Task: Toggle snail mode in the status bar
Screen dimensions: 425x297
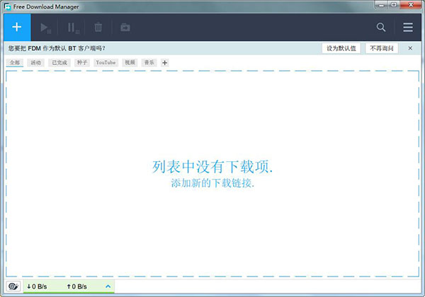Action: tap(13, 286)
